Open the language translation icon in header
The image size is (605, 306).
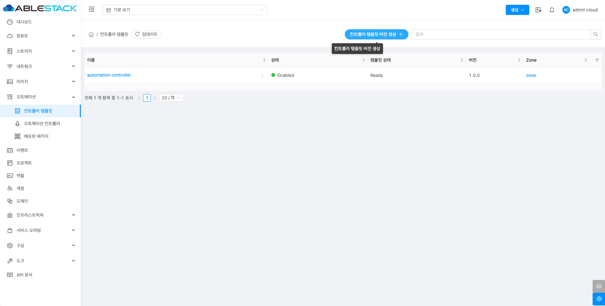click(x=538, y=10)
